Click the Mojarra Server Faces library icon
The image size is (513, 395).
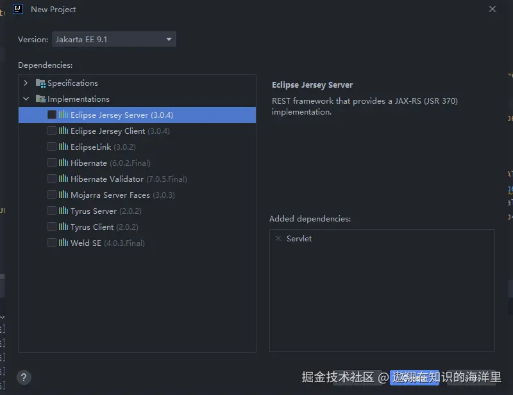(63, 195)
